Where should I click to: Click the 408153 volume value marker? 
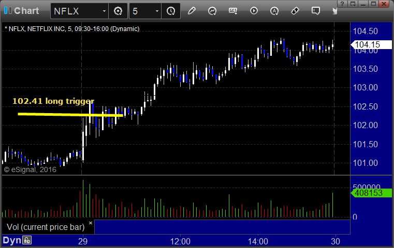371,193
